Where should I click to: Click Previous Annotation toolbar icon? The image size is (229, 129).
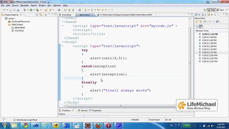click(x=92, y=10)
